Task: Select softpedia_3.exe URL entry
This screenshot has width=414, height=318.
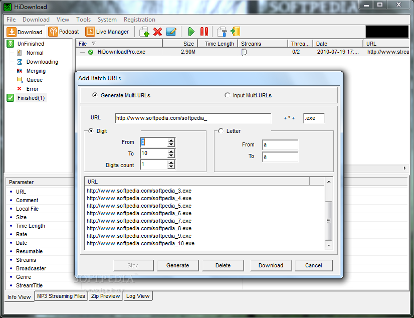Action: [x=139, y=191]
